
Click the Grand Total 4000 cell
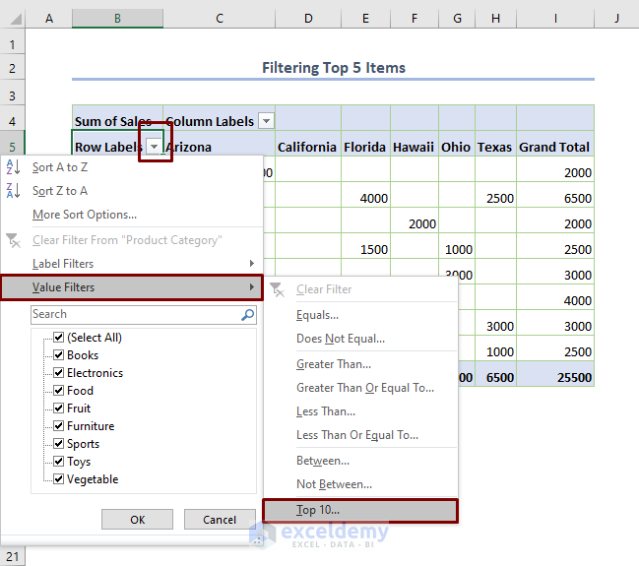tap(555, 297)
